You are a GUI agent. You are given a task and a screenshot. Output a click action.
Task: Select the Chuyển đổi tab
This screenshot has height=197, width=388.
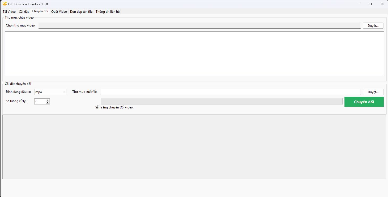point(40,11)
